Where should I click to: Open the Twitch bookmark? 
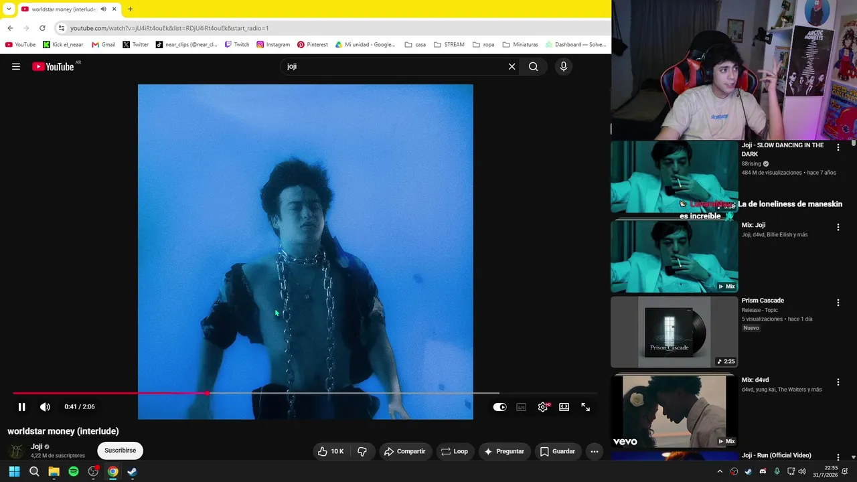tap(236, 45)
